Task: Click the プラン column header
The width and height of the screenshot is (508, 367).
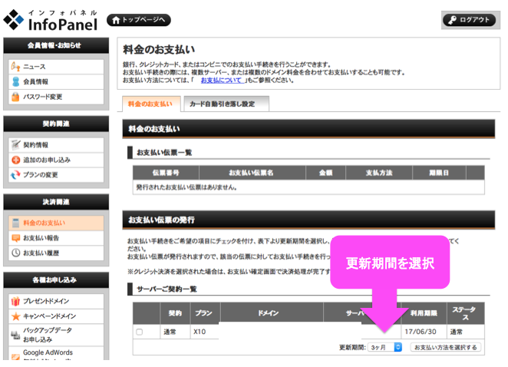Action: pos(205,313)
